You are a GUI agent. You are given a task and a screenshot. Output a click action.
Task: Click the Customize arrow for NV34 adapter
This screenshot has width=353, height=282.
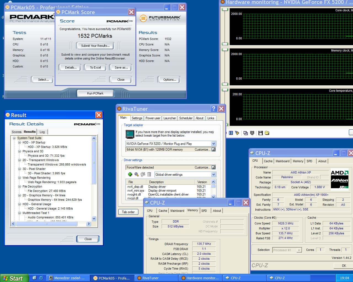coord(213,150)
